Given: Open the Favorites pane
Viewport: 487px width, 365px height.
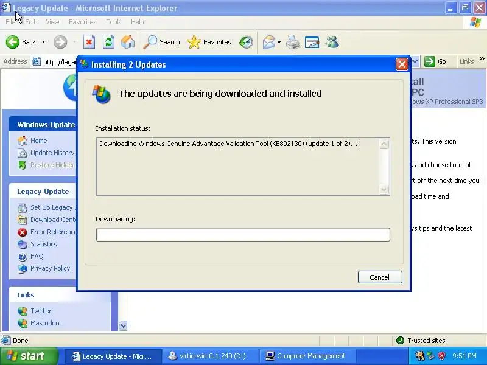Looking at the screenshot, I should 209,42.
